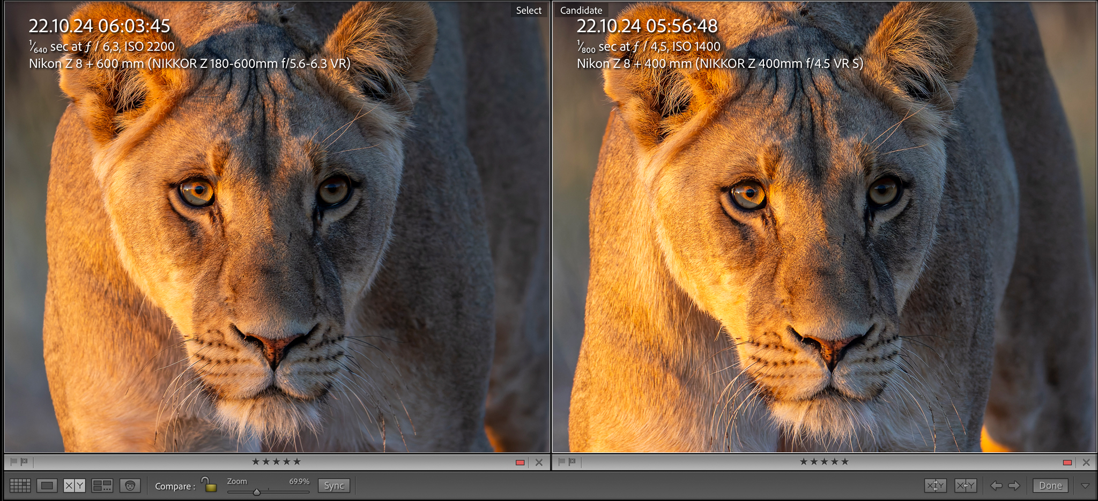
Task: Click the Select label
Action: [529, 10]
